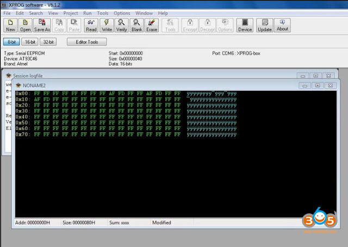Minimize the NONAME2 editor window
Image resolution: width=348 pixels, height=247 pixels.
pos(304,85)
